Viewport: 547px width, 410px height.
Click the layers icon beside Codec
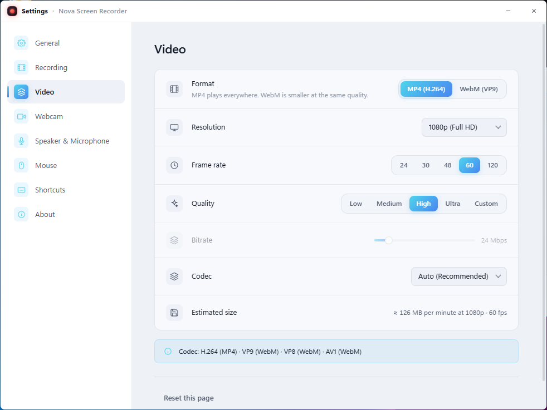[174, 276]
